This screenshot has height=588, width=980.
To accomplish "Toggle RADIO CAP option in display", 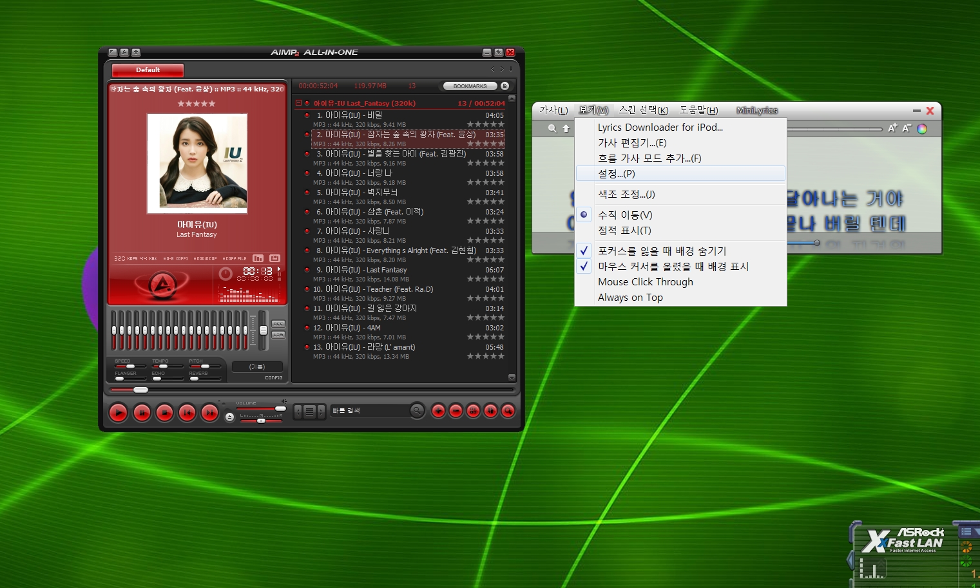I will tap(205, 259).
